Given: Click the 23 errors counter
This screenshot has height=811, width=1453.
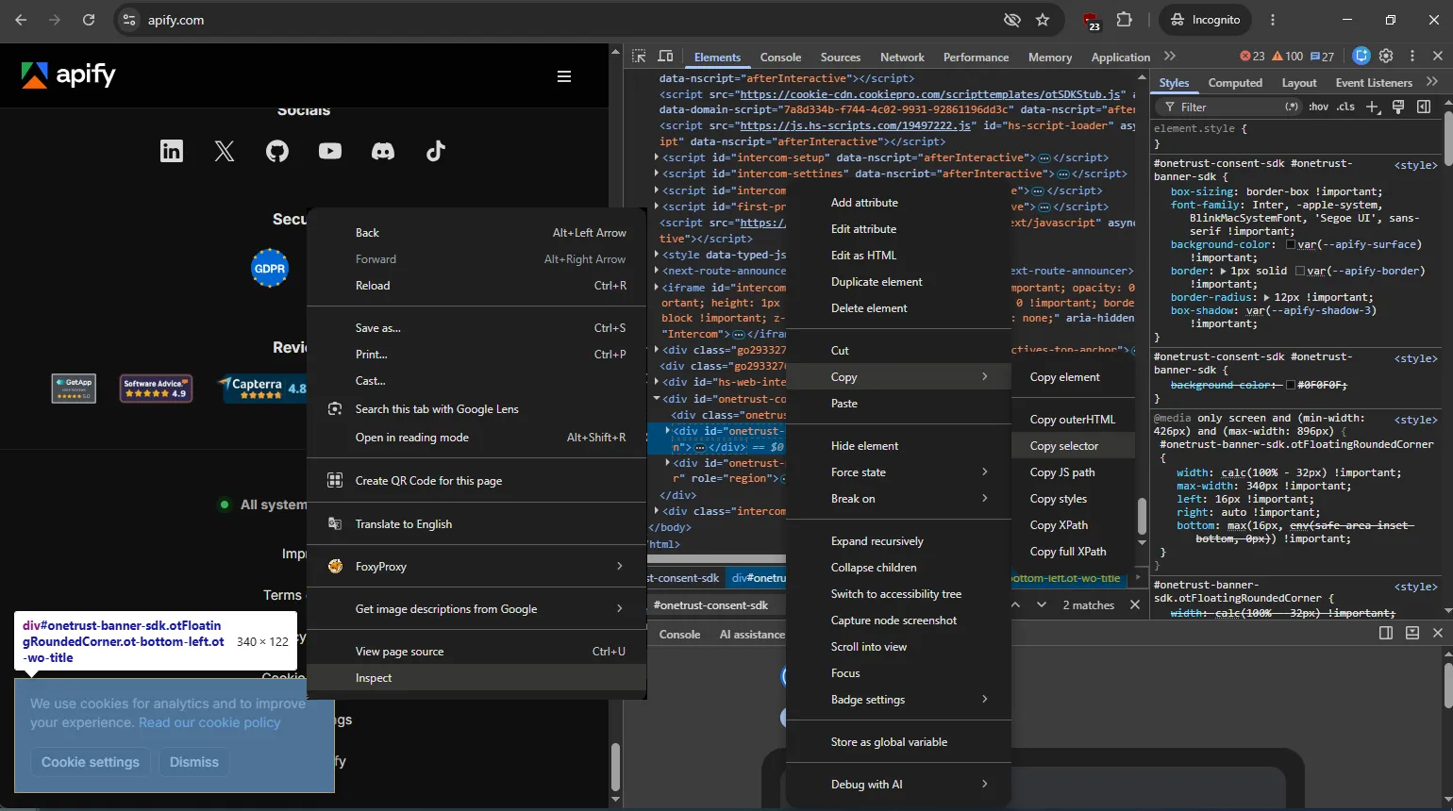Looking at the screenshot, I should [x=1252, y=57].
